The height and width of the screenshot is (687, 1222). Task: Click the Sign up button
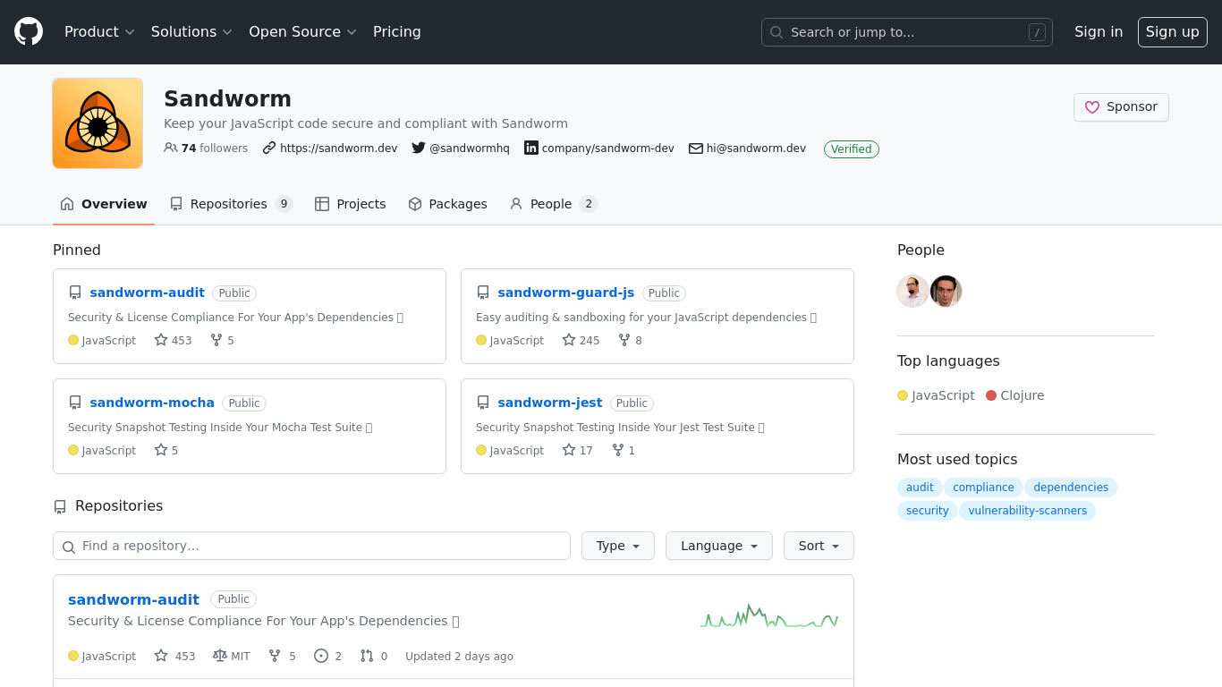coord(1173,31)
